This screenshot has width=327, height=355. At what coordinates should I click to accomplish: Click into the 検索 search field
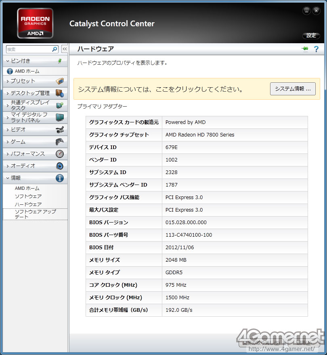29,49
